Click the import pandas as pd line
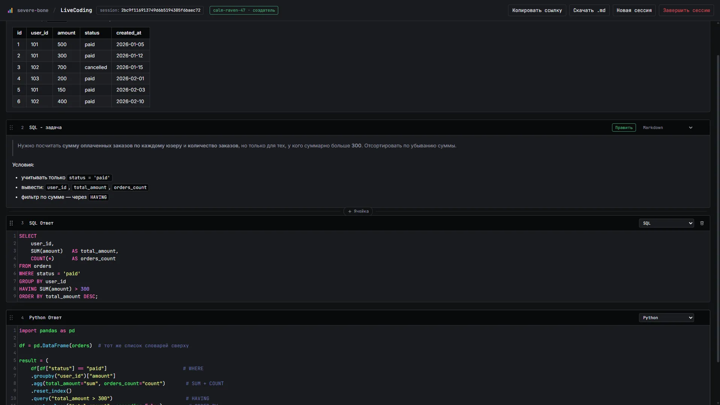This screenshot has width=720, height=405. click(x=47, y=331)
